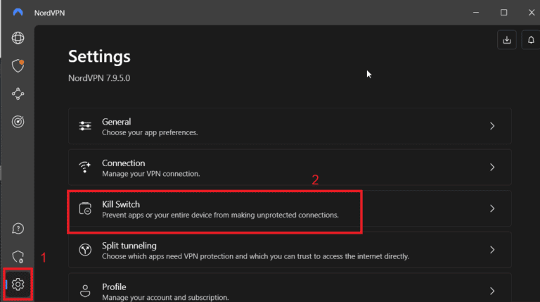Open Threat Protection shield icon
Viewport: 540px width, 302px height.
coord(18,66)
